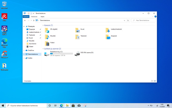
Task: Launch Edge from the taskbar
Action: [62, 106]
